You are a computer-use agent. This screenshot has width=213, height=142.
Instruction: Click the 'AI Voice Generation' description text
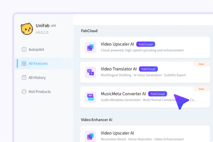coord(148,75)
